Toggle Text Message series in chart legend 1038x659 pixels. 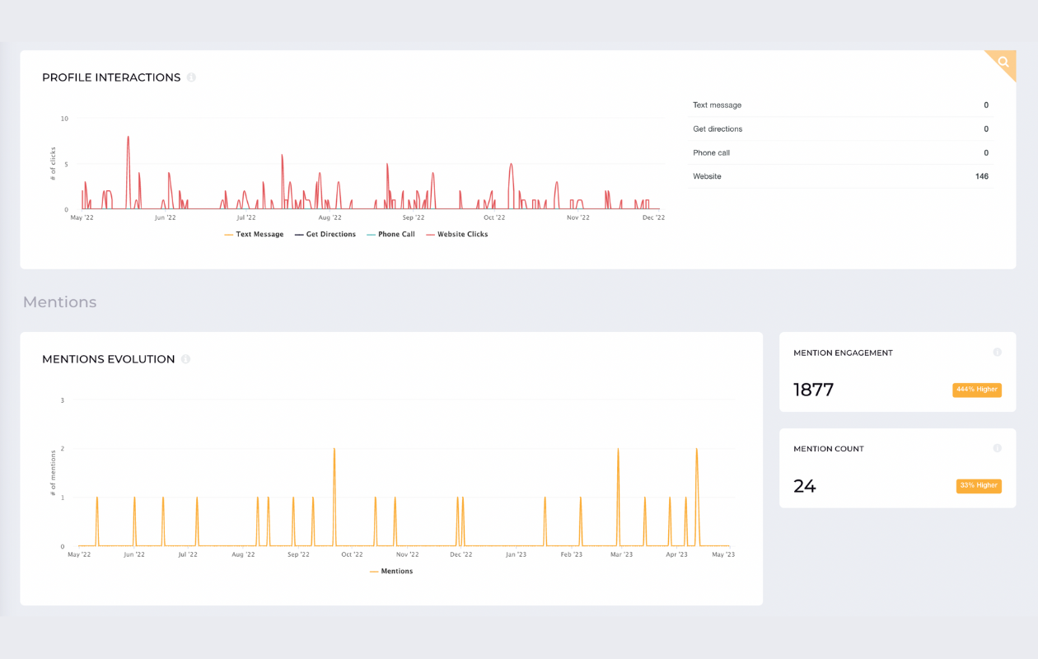point(254,235)
